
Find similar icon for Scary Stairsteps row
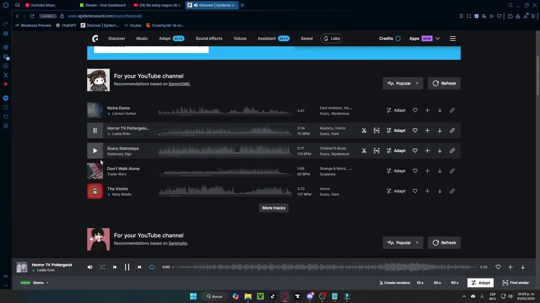(x=376, y=151)
